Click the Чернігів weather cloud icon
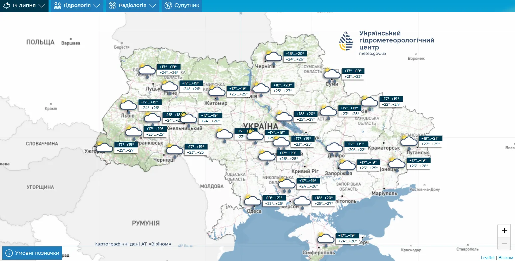 click(273, 58)
